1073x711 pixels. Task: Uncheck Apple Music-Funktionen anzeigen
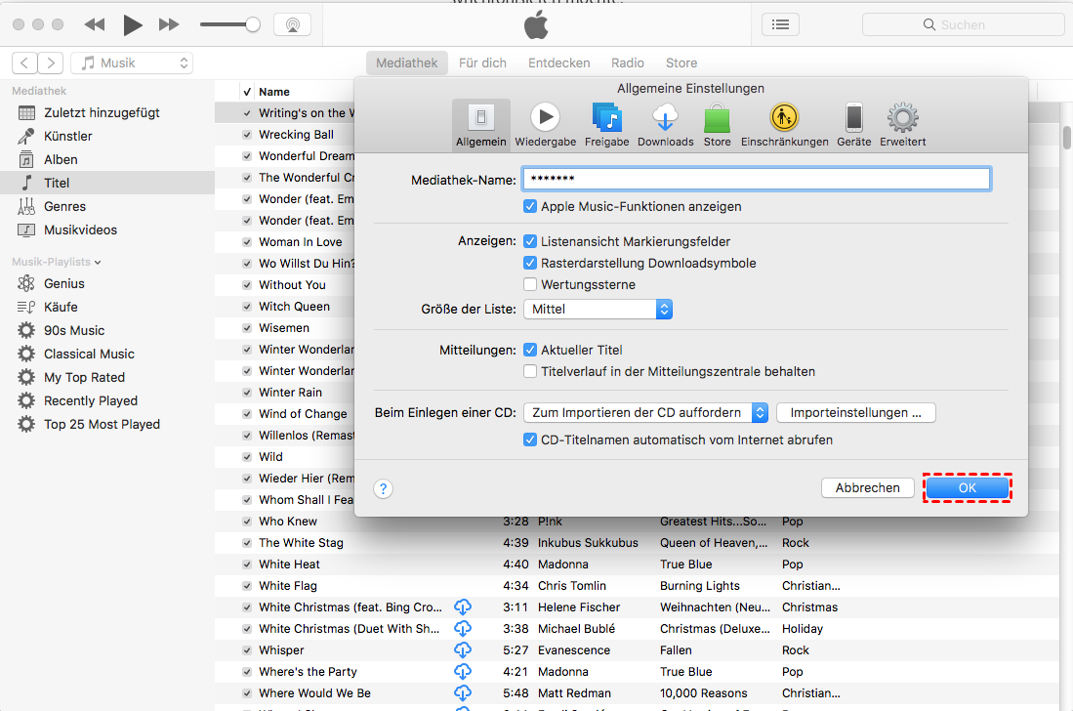(530, 207)
